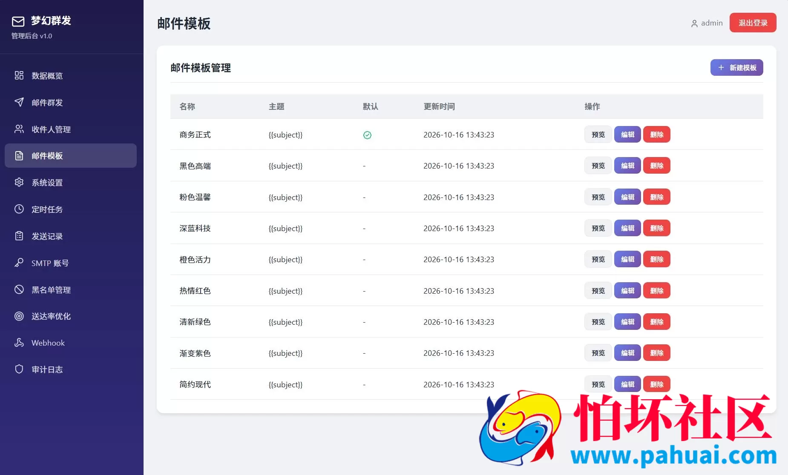The height and width of the screenshot is (475, 788).
Task: Edit the 橙色活力 template
Action: point(627,259)
